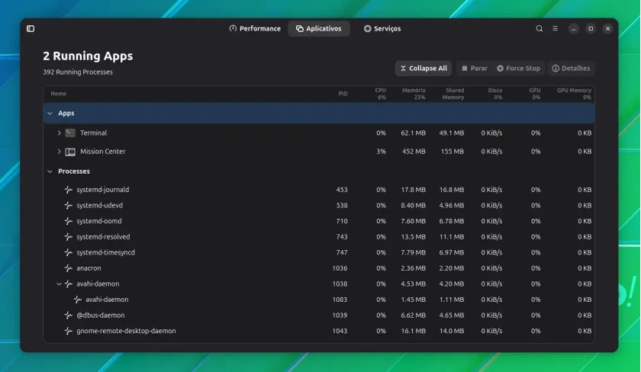Screen dimensions: 641x372
Task: Collapse the Processes group
Action: click(x=50, y=172)
